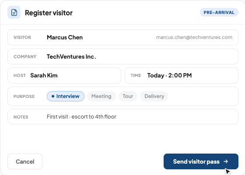245x175 pixels.
Task: Cancel the visitor registration
Action: click(x=25, y=161)
